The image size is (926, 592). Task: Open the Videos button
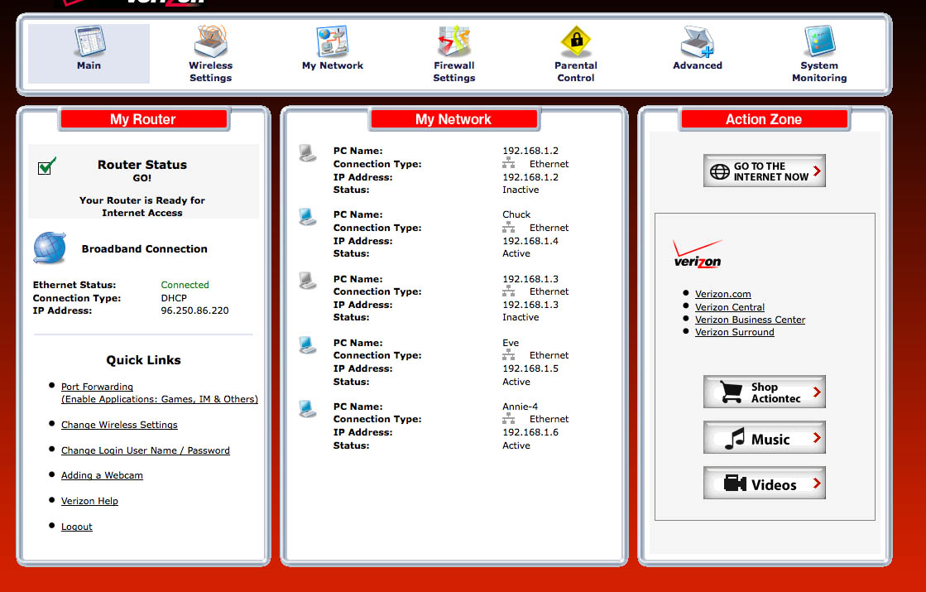764,484
